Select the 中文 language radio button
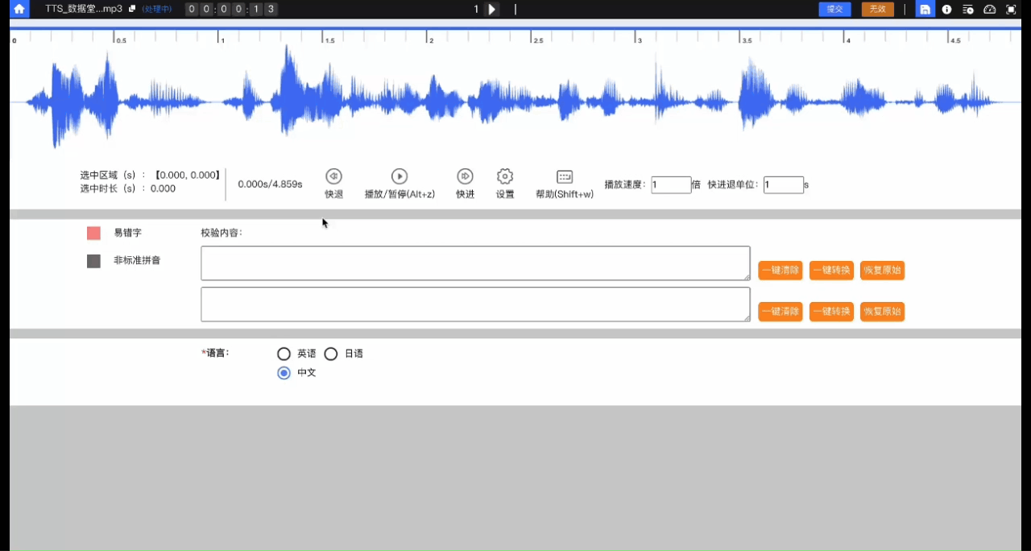The height and width of the screenshot is (551, 1031). pos(284,373)
